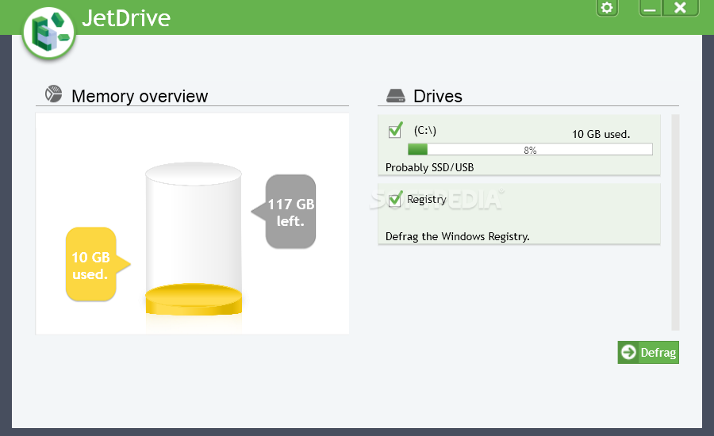This screenshot has height=436, width=714.
Task: Click the disk cylinder graphic
Action: pyautogui.click(x=194, y=239)
